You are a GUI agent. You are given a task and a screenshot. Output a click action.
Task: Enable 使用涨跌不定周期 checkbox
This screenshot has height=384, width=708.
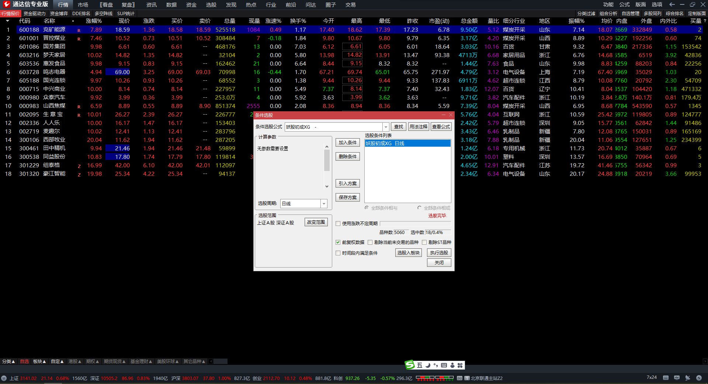tap(338, 223)
